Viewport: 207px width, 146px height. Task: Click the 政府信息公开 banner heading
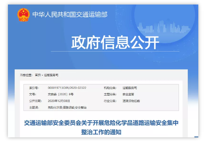pyautogui.click(x=115, y=43)
